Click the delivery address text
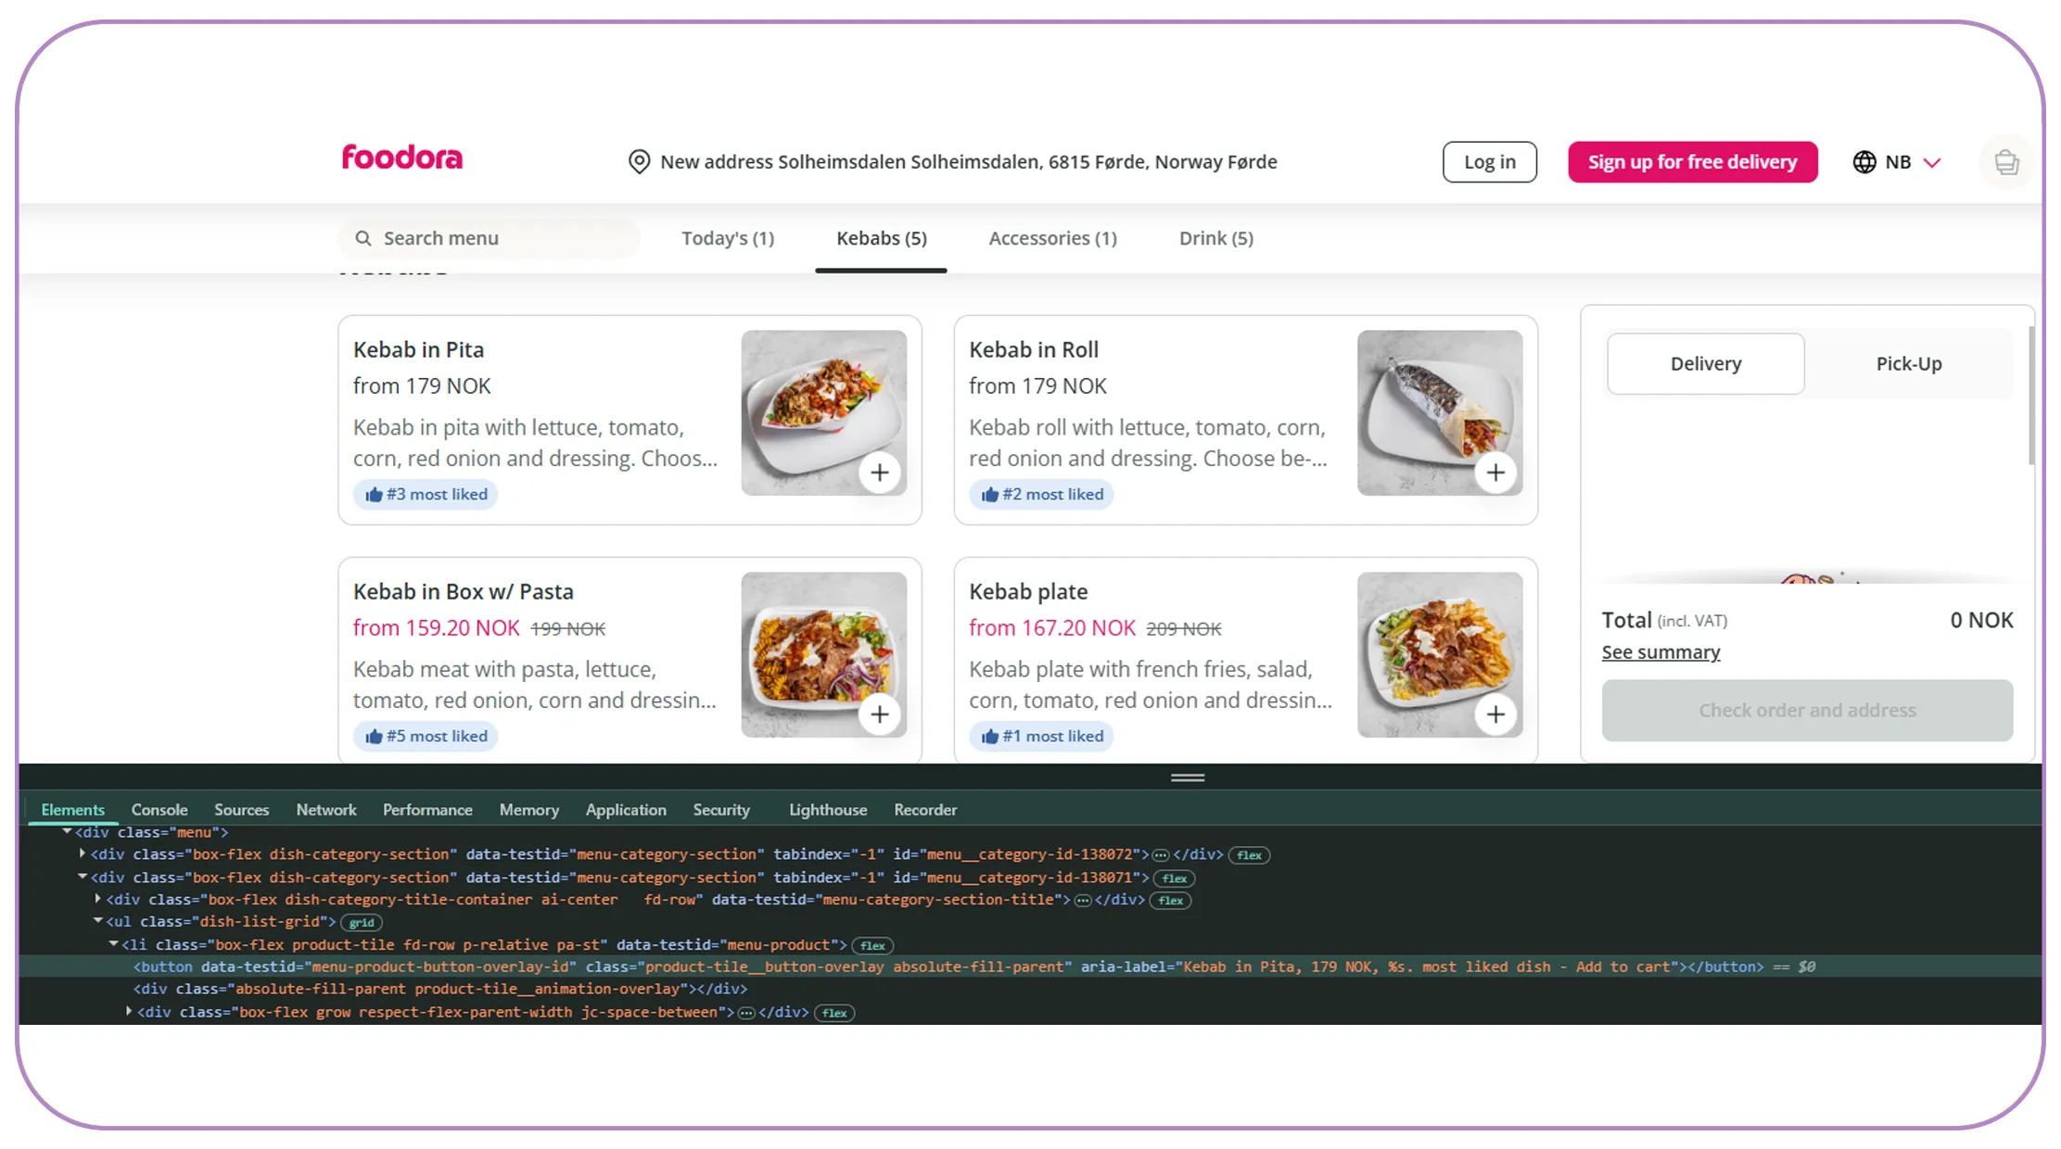2061x1149 pixels. pos(968,162)
